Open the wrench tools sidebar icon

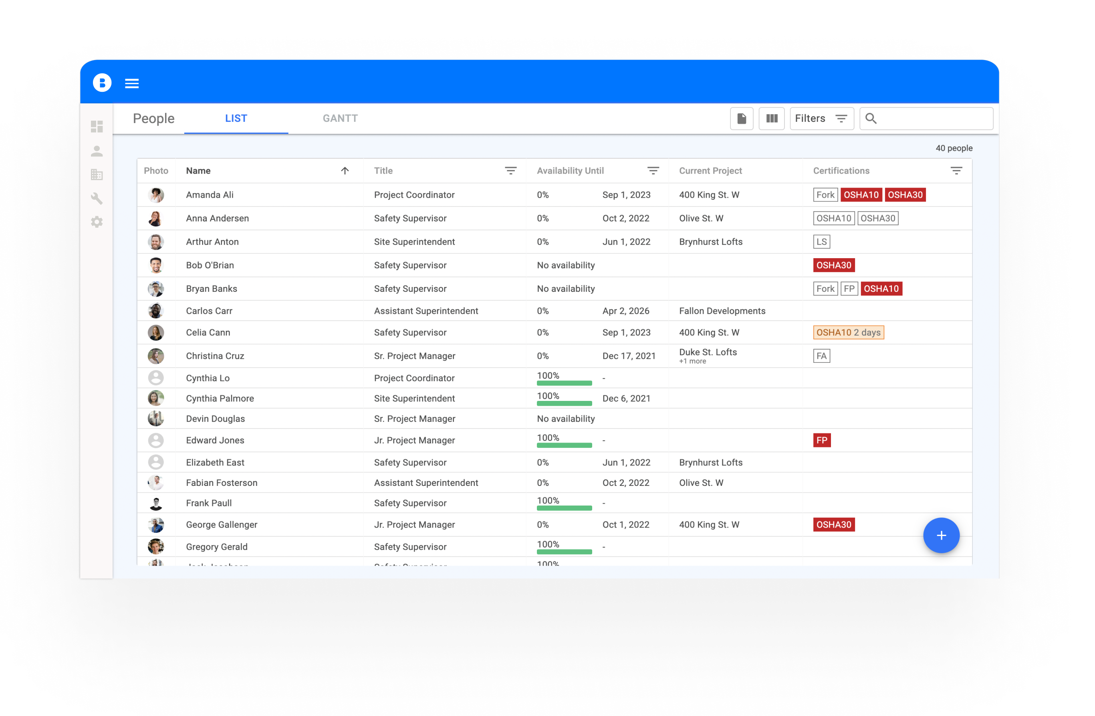(97, 198)
